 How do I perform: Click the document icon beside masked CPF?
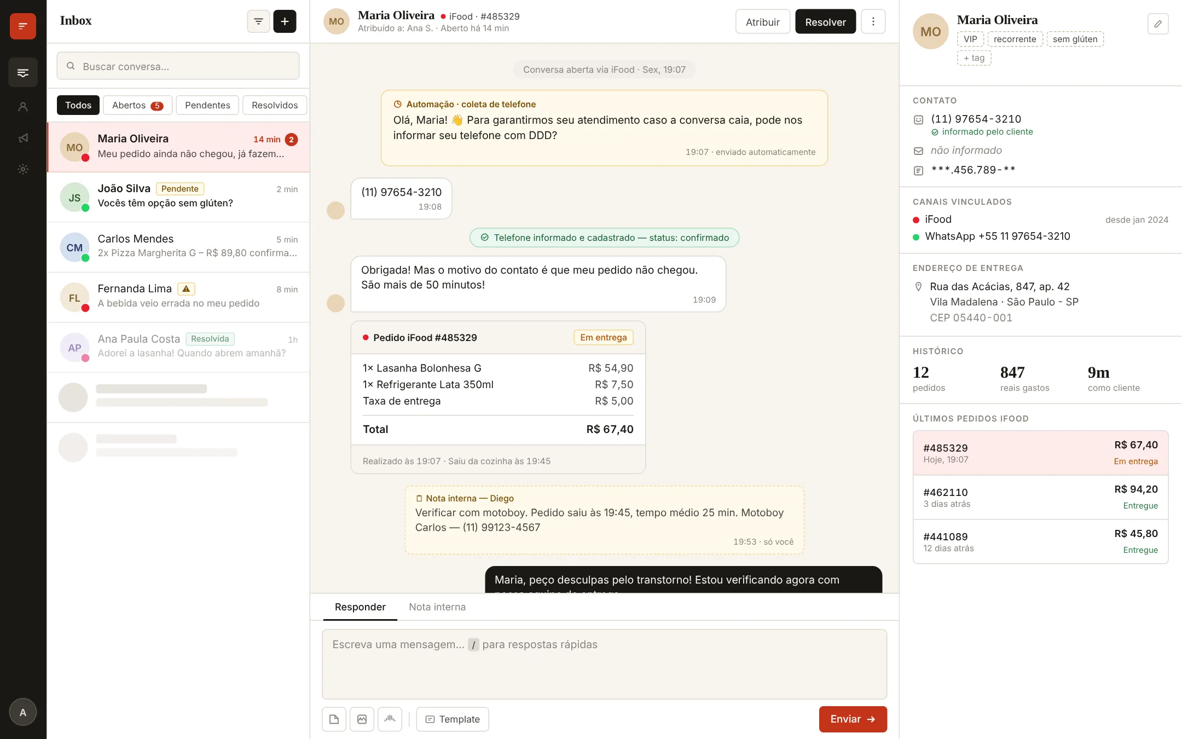tap(919, 171)
